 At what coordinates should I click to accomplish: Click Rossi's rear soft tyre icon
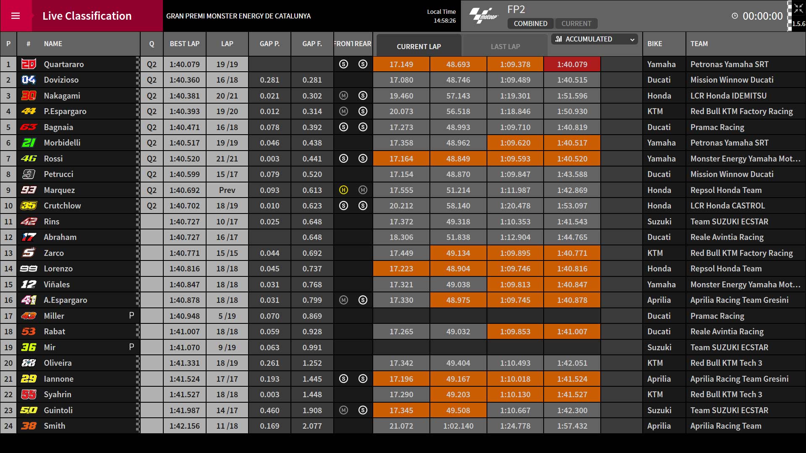[x=363, y=159]
